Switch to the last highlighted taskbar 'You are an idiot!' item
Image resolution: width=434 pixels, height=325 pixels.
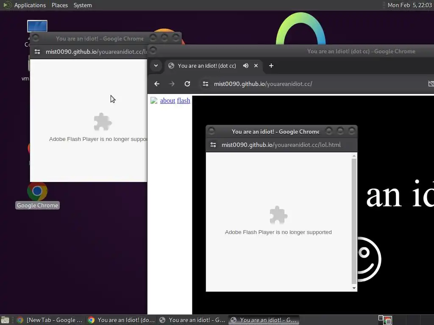pos(264,320)
